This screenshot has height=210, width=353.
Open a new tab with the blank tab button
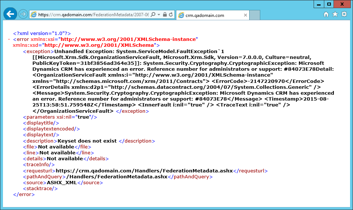point(255,15)
